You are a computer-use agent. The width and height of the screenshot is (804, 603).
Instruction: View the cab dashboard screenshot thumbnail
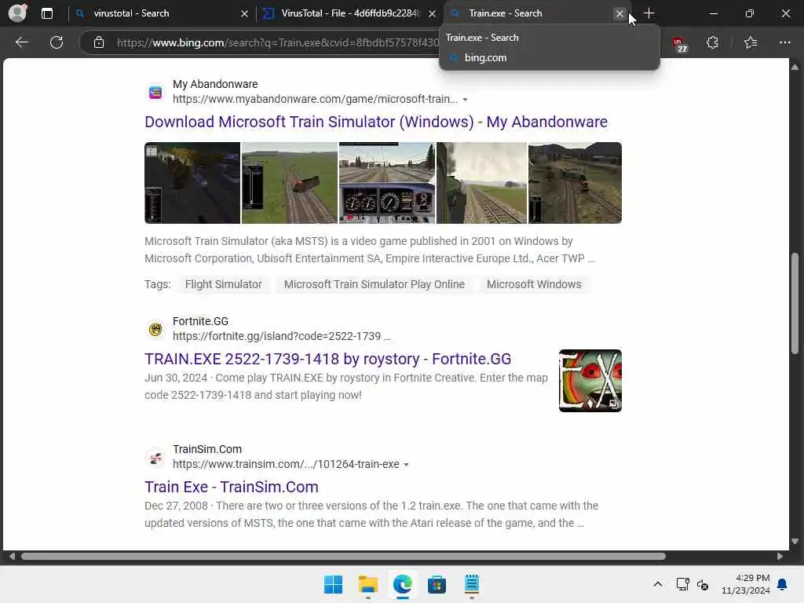click(x=387, y=183)
